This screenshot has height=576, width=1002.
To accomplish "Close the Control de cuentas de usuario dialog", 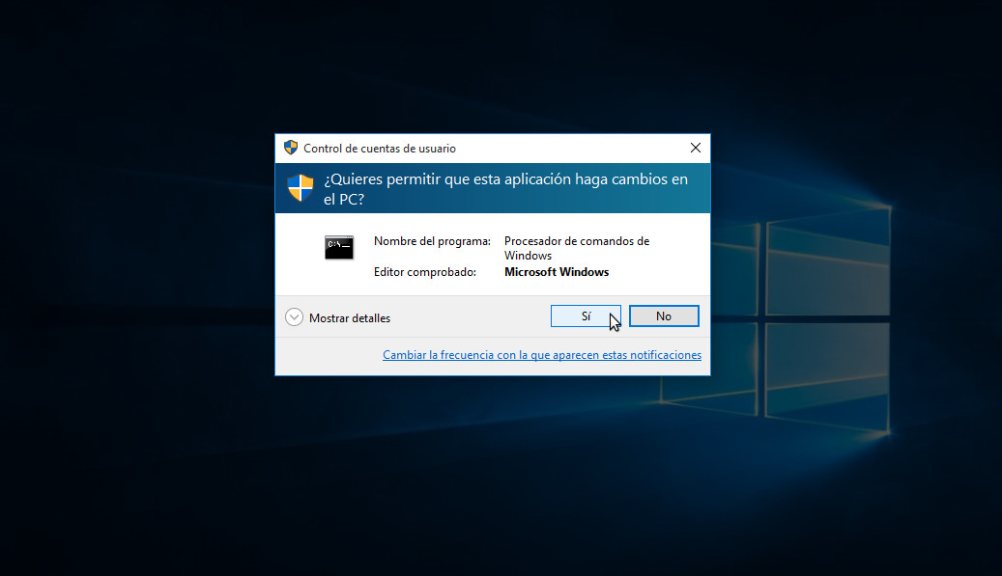I will (695, 148).
